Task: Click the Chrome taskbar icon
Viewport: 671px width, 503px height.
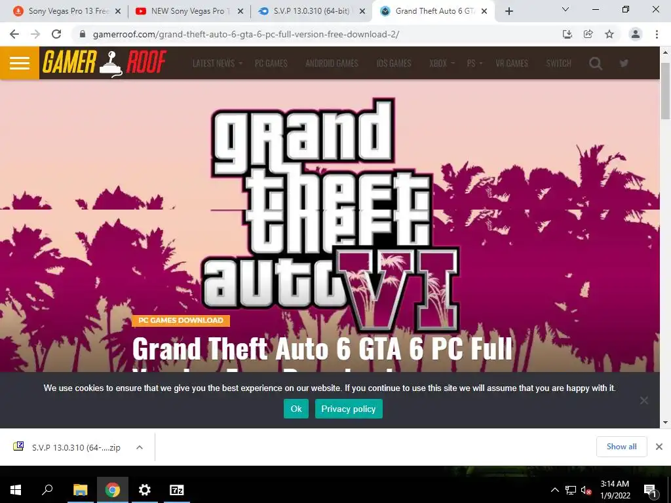Action: [113, 490]
